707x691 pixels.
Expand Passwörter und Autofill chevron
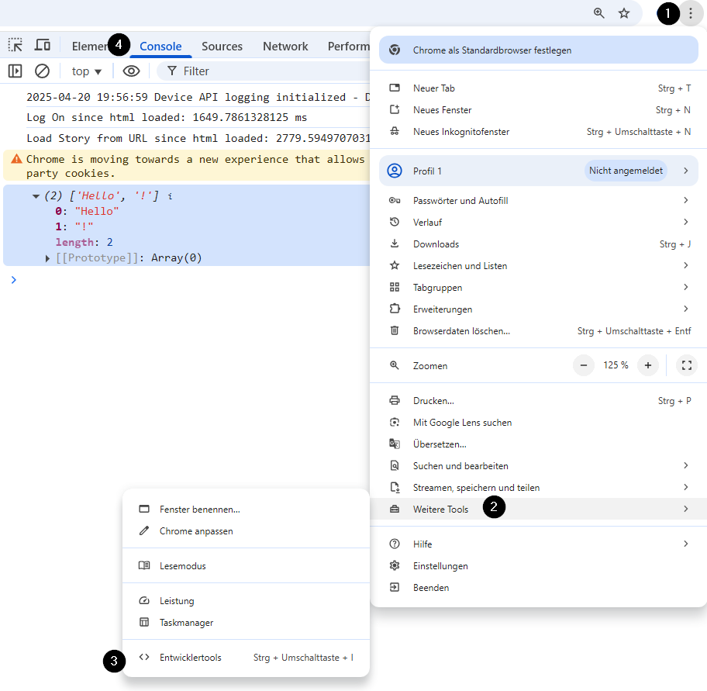[686, 200]
